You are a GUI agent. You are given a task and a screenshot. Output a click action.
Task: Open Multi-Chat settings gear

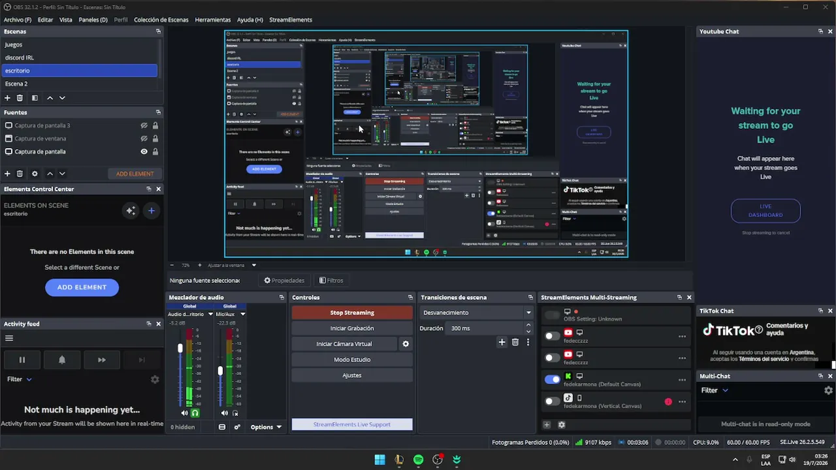828,390
